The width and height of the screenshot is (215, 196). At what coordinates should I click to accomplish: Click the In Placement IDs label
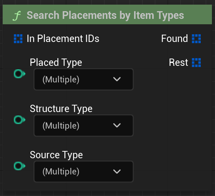click(63, 39)
